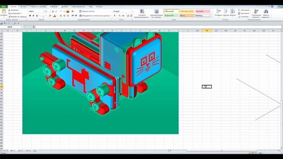This screenshot has height=159, width=283.
Task: Switch to the Формулы tab
Action: (54, 7)
